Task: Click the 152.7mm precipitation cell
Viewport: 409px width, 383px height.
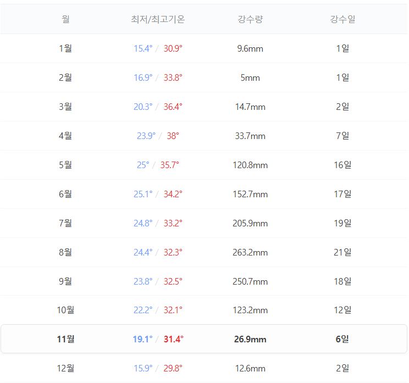Action: coord(250,195)
